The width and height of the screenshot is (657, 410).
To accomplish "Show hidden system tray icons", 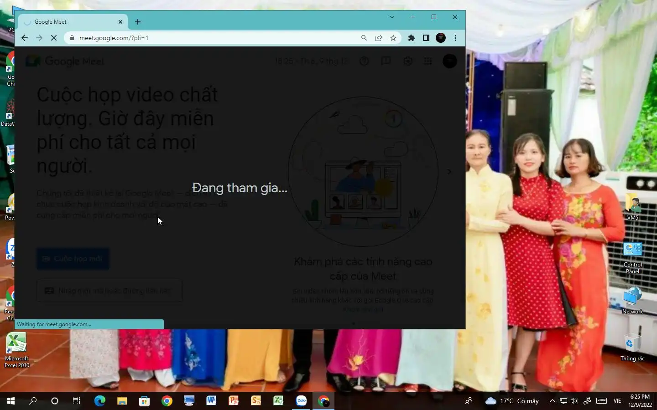I will tap(552, 401).
